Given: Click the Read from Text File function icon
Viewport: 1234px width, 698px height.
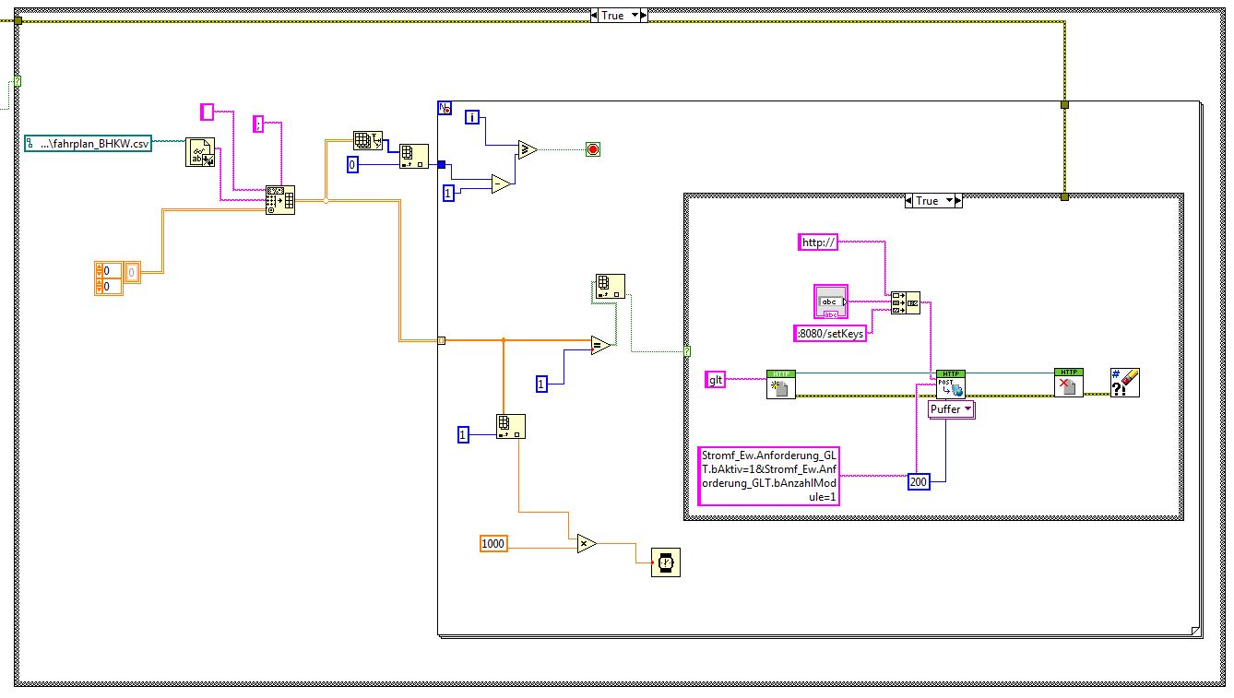Looking at the screenshot, I should tap(200, 152).
